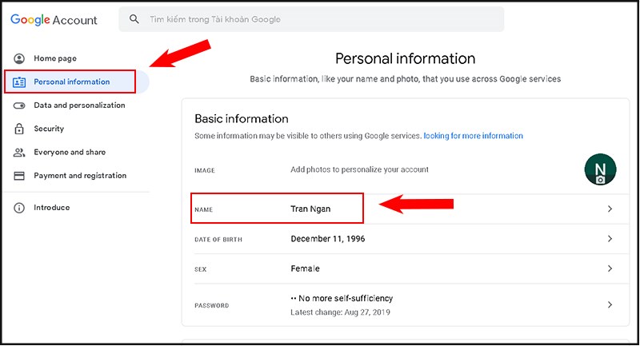This screenshot has width=640, height=346.
Task: Expand the Name row chevron
Action: click(x=610, y=209)
